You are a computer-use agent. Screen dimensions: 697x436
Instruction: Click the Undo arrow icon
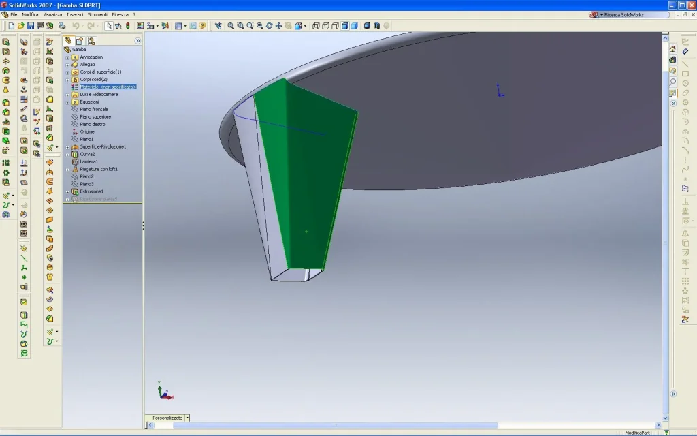point(76,26)
